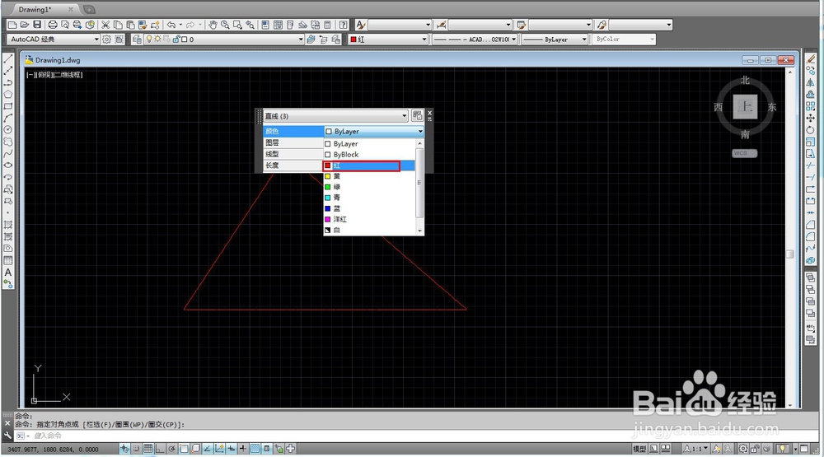Select the Spline draw tool

[8, 153]
